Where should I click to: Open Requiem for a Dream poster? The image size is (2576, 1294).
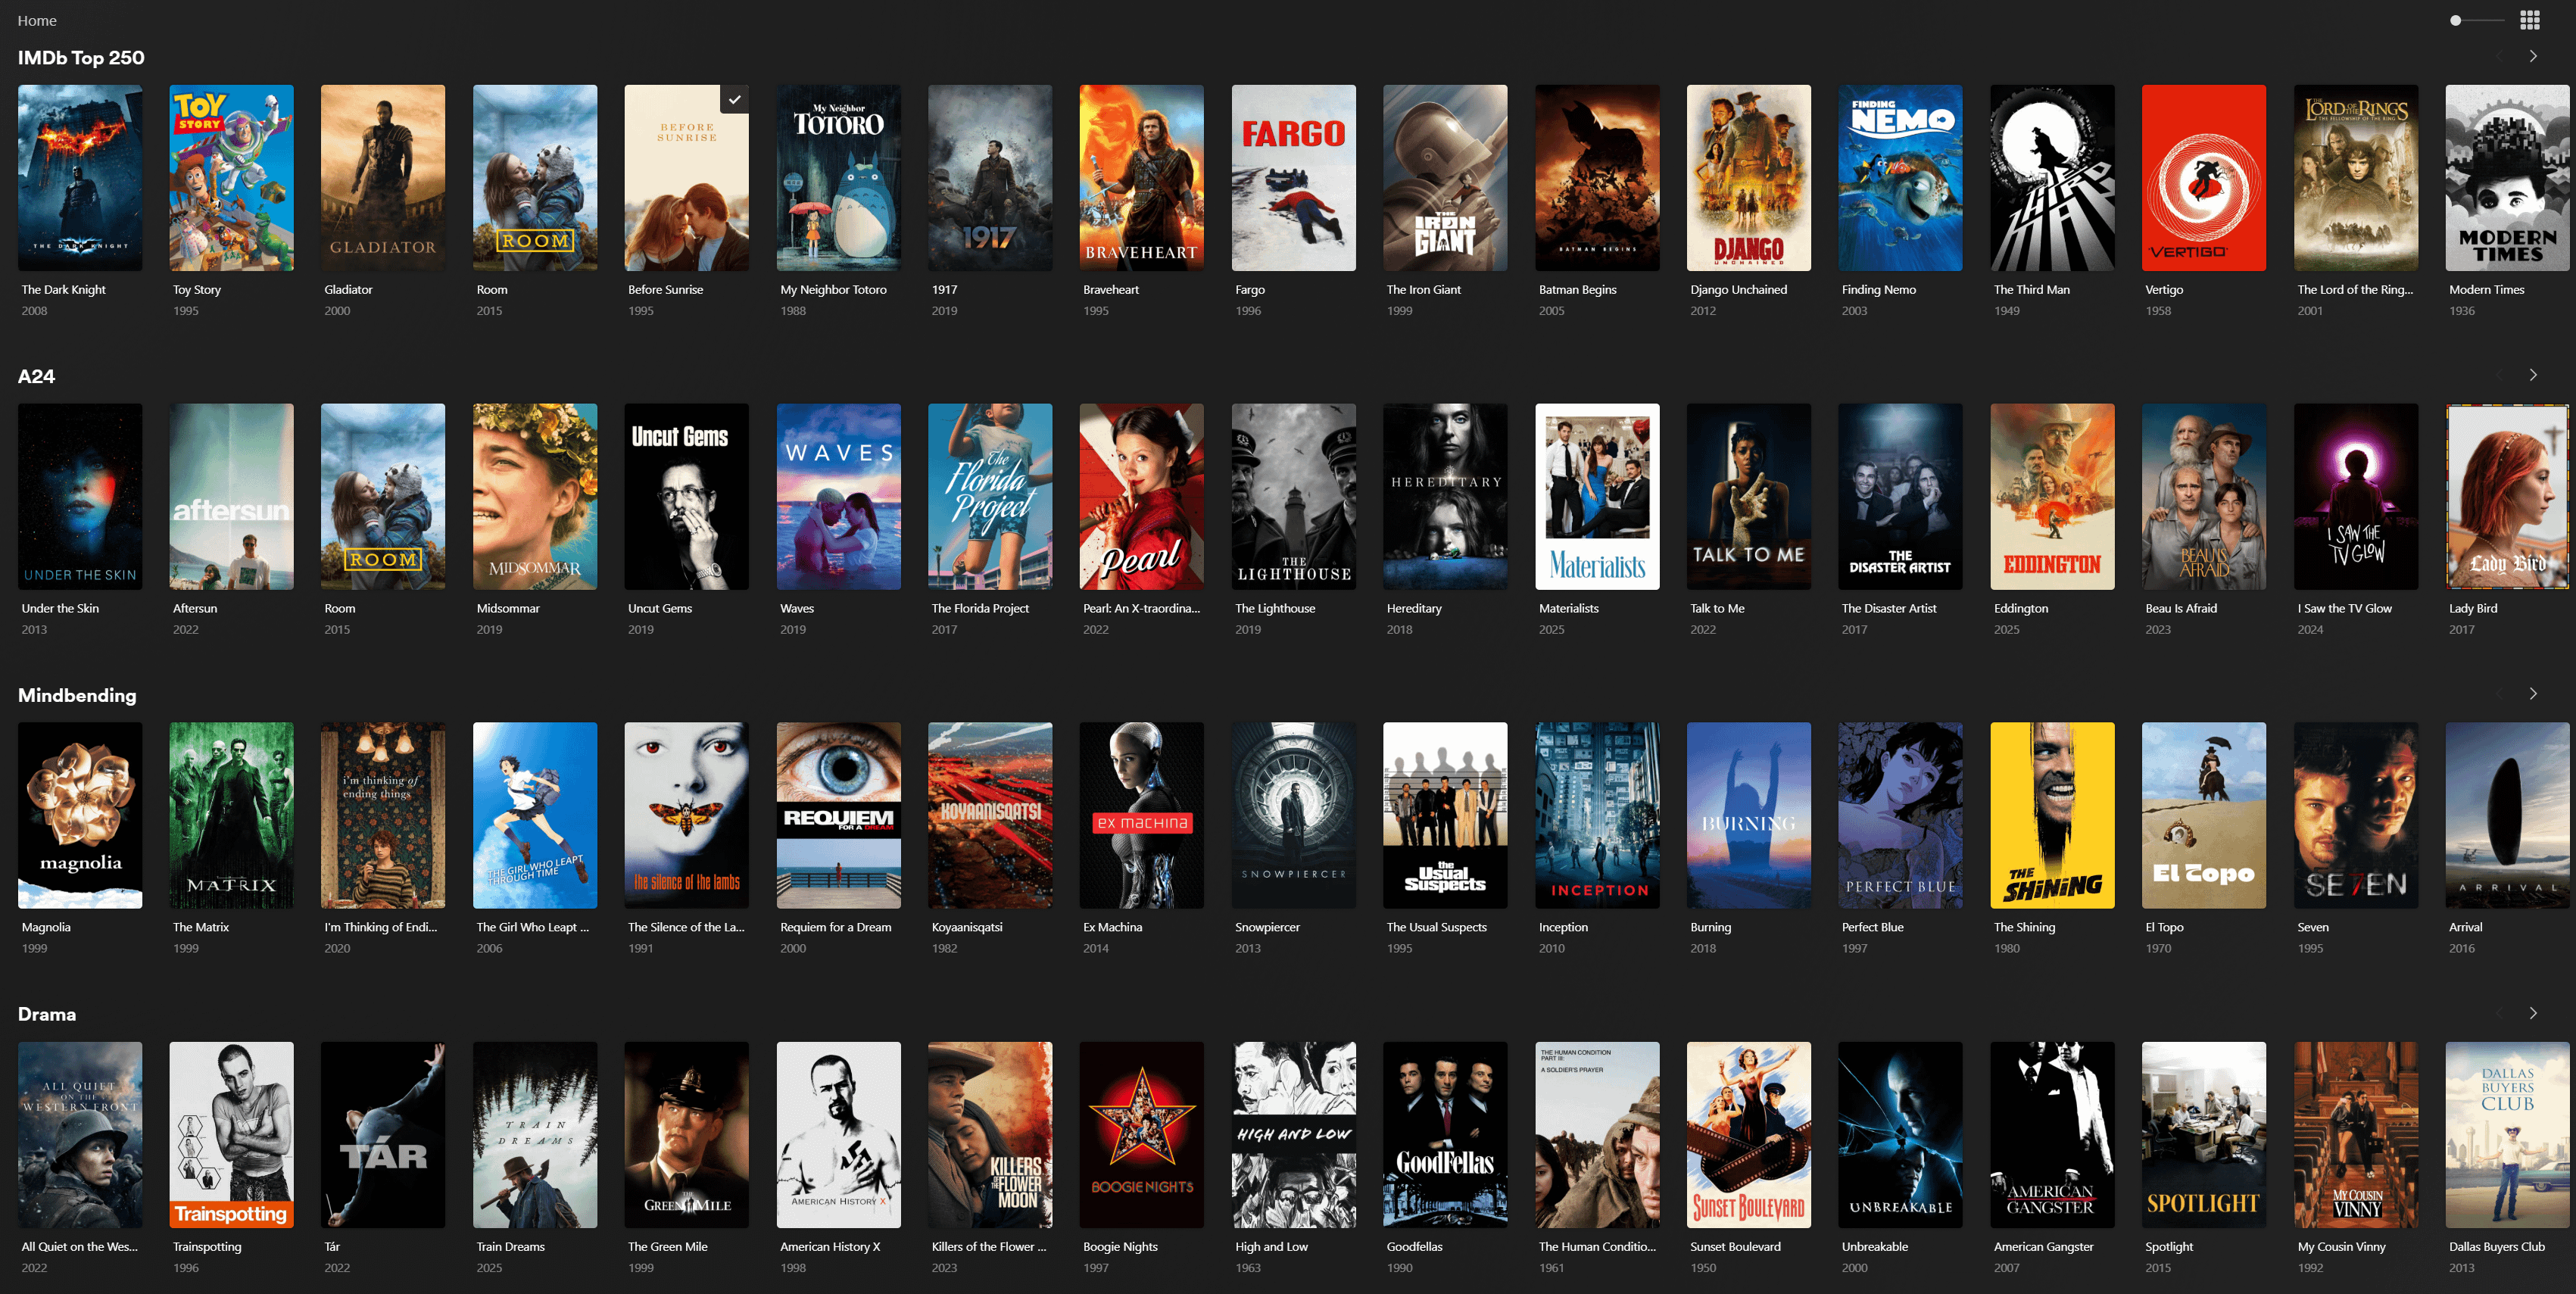point(839,816)
